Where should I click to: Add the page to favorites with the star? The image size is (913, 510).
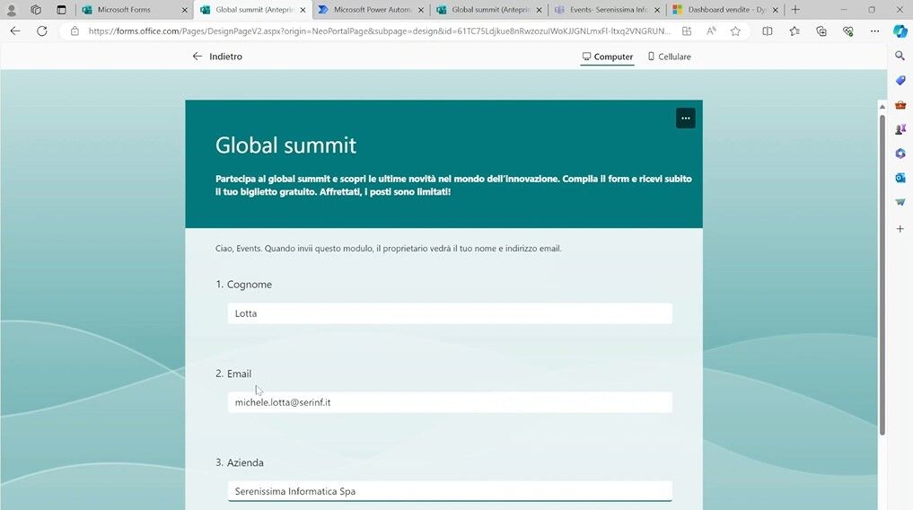[x=735, y=31]
